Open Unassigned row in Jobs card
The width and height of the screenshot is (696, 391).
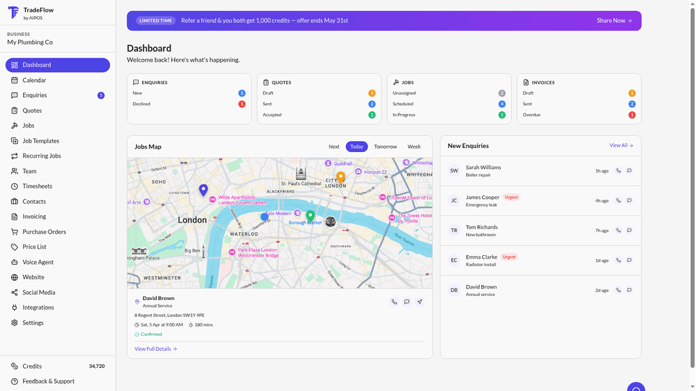[x=449, y=93]
